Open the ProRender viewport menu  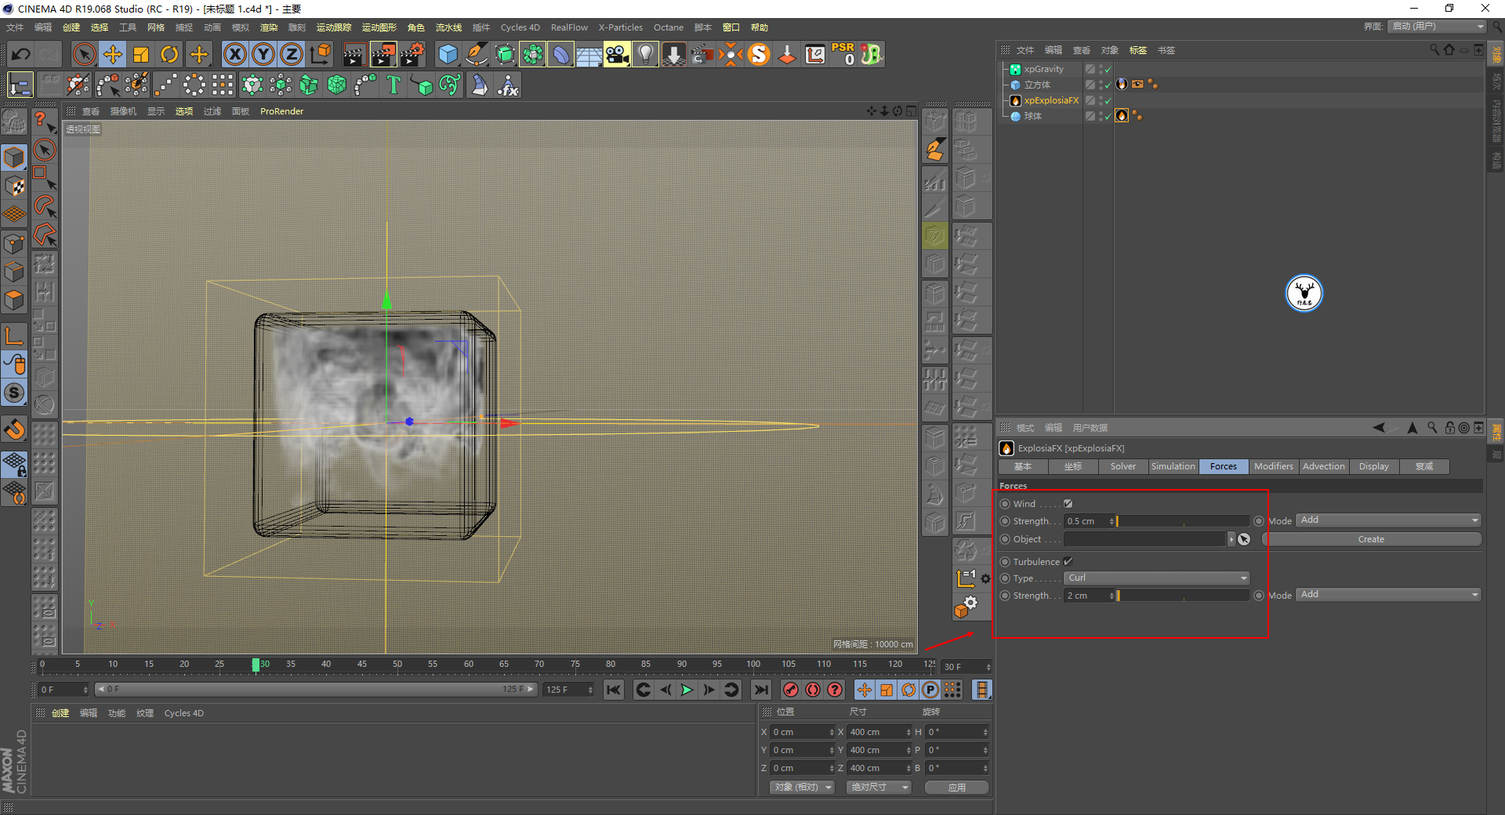[x=281, y=111]
